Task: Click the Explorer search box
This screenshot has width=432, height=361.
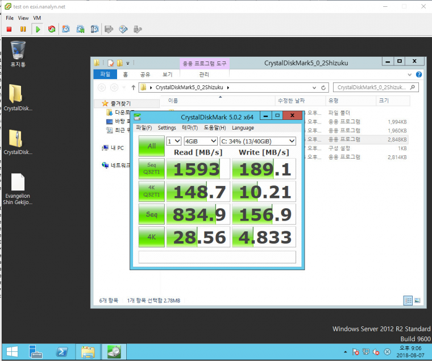Action: 376,88
